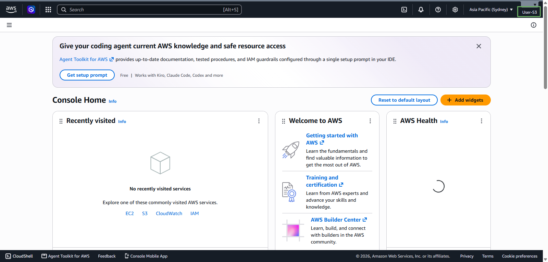
Task: Open AWS Health widget options menu
Action: tap(482, 121)
